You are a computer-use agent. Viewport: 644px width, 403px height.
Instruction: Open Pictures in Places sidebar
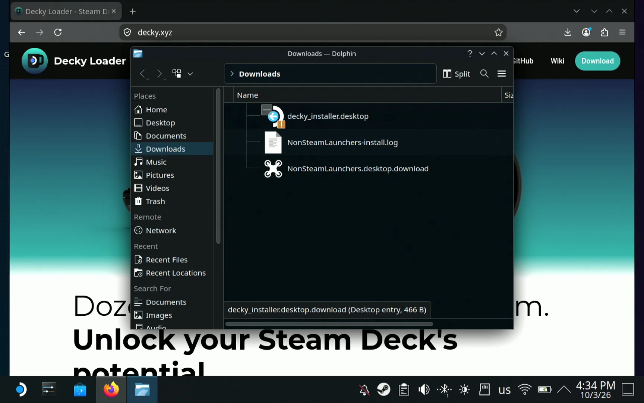point(172,175)
